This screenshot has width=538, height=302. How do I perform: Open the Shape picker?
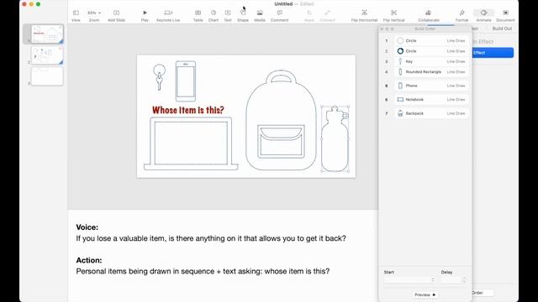(243, 16)
